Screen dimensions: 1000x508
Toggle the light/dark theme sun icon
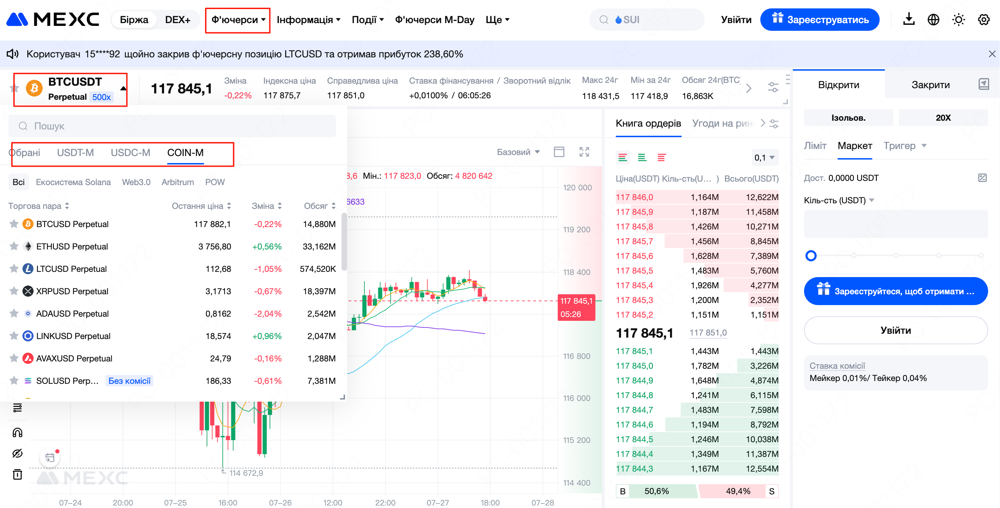tap(958, 19)
